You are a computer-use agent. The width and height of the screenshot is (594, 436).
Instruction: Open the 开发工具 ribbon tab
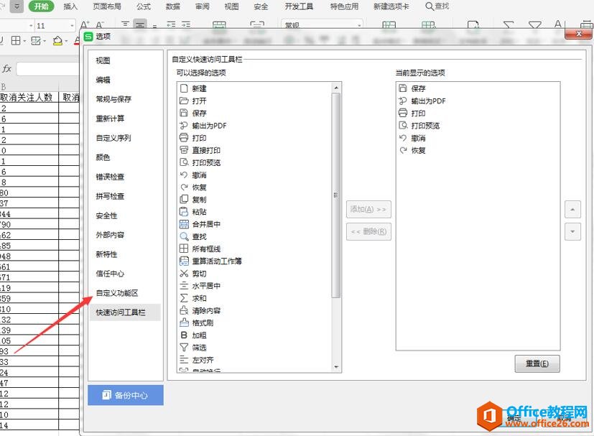[299, 6]
